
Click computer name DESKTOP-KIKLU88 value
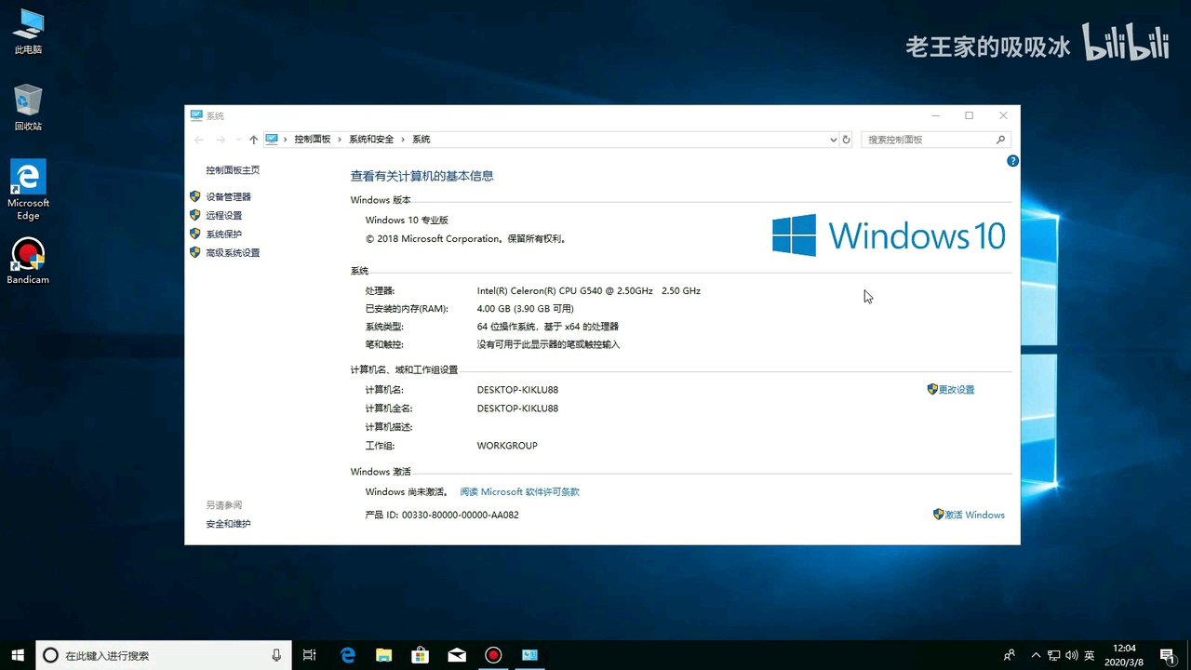[x=517, y=390]
